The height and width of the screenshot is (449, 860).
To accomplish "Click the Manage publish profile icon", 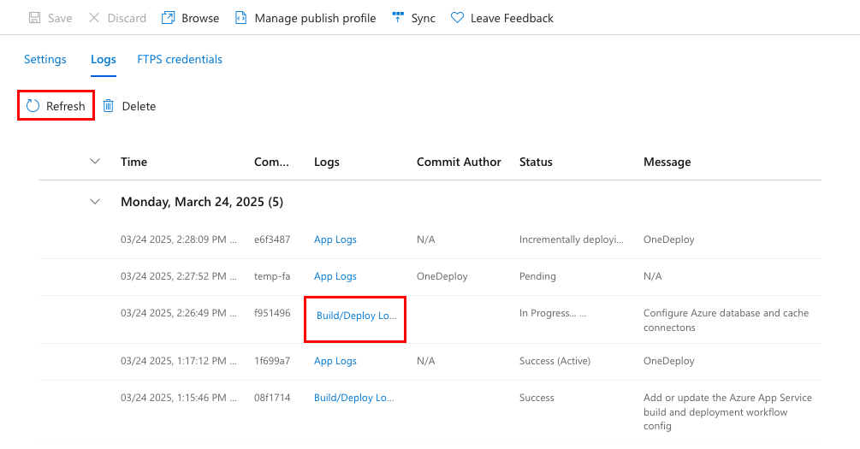I will [240, 18].
